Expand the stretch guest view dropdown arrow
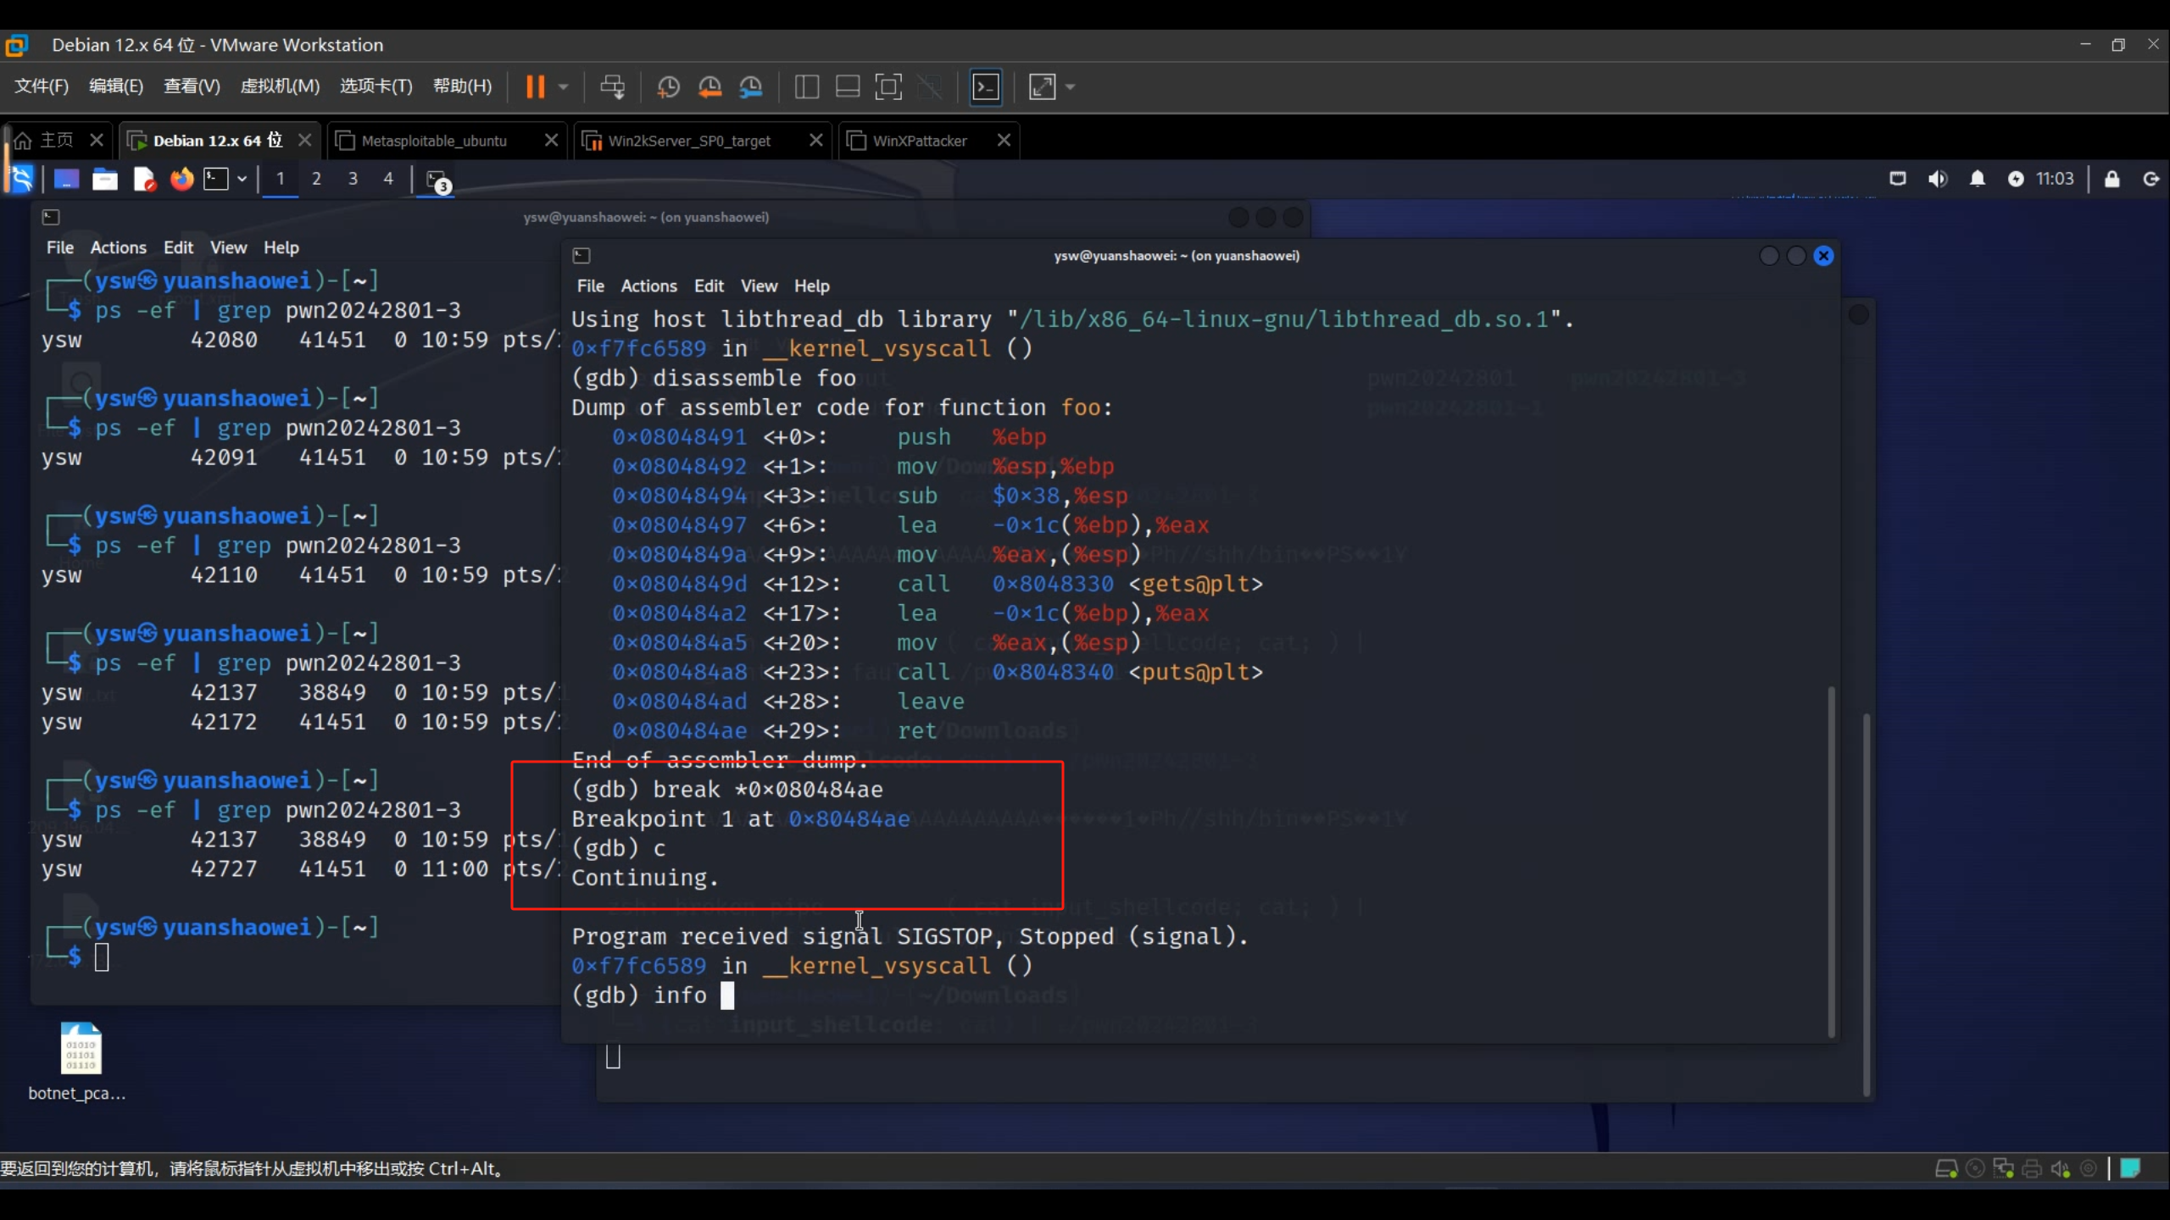This screenshot has width=2170, height=1220. coord(1071,86)
